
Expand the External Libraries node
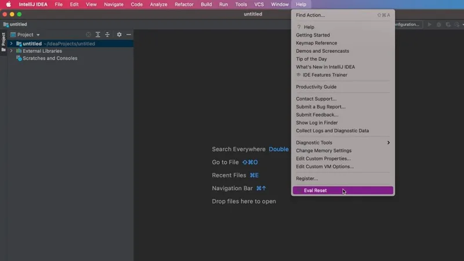tap(11, 51)
